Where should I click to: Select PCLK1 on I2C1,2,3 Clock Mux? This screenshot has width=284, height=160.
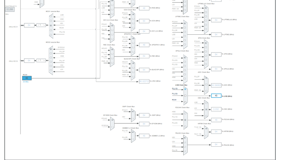point(112,26)
